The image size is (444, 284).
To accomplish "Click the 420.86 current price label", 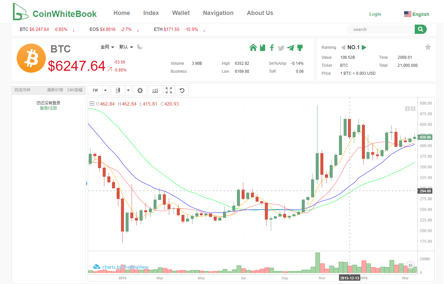I will (425, 137).
